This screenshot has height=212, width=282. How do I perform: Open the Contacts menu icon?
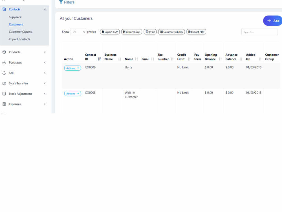[x=4, y=9]
